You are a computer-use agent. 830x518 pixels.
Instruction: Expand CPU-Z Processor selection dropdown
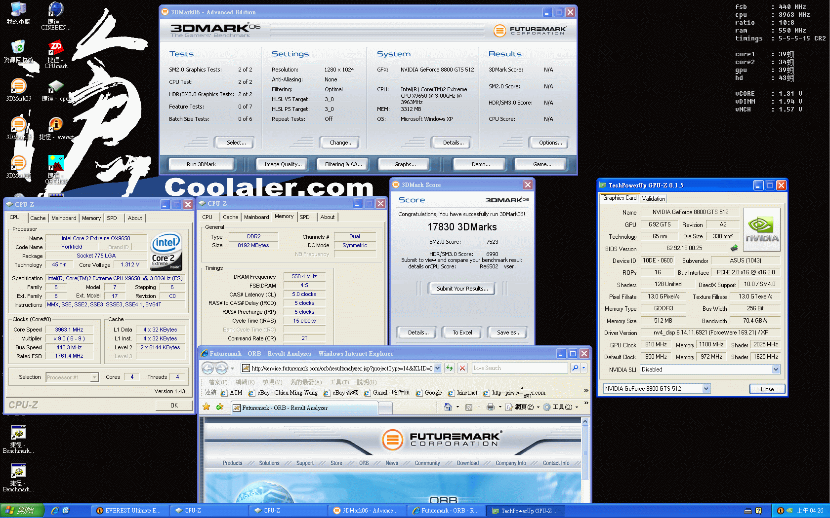[x=94, y=377]
